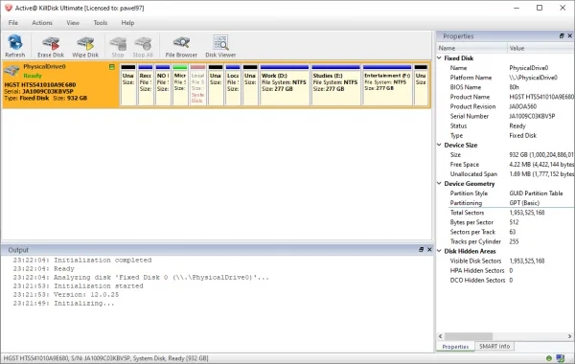Click the 'Version: 12.0.25' log line
This screenshot has height=364, width=575.
(x=66, y=294)
